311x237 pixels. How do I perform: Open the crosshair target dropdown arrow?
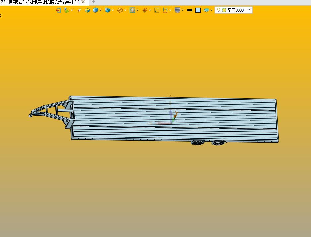pos(150,10)
